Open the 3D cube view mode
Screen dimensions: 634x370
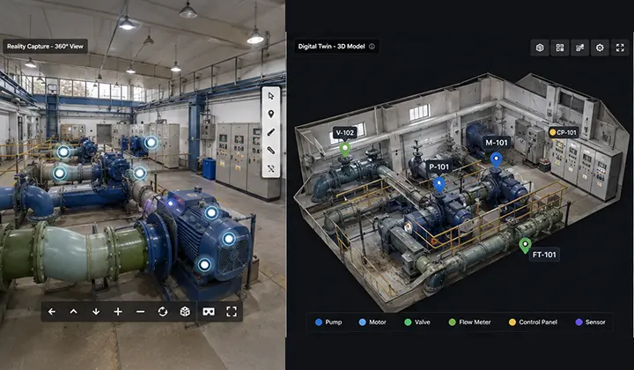click(185, 311)
